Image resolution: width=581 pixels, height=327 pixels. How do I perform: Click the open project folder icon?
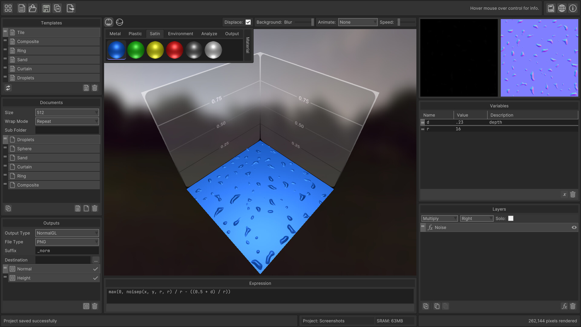pyautogui.click(x=33, y=8)
